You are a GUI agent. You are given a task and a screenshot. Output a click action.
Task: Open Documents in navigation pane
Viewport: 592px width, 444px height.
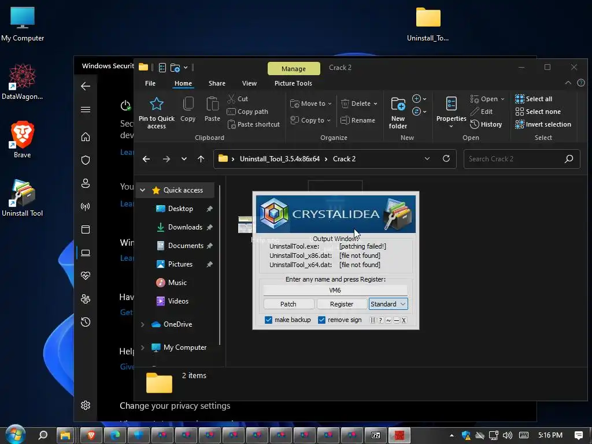[186, 245]
